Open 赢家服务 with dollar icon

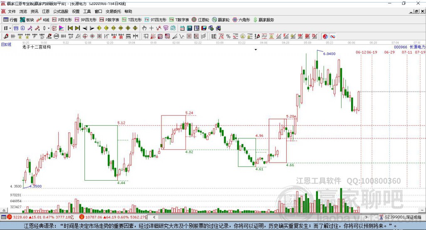tap(263, 20)
